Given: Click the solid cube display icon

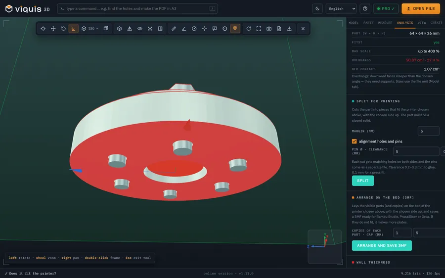Looking at the screenshot, I should coord(120,28).
